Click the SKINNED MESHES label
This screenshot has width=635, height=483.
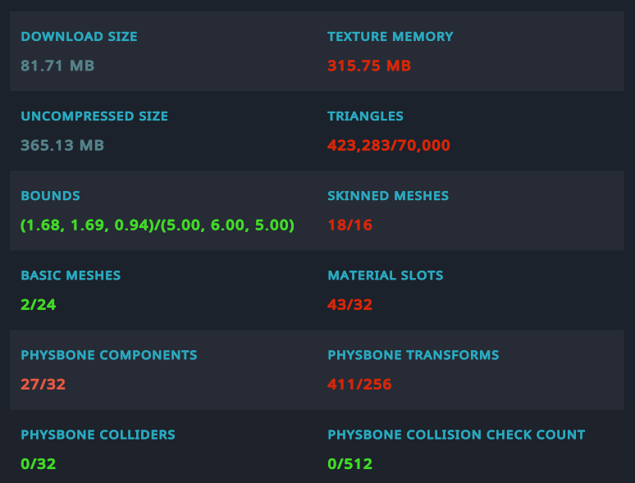click(x=388, y=196)
